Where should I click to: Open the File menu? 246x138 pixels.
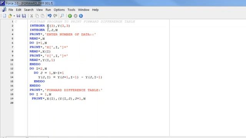pyautogui.click(x=11, y=10)
